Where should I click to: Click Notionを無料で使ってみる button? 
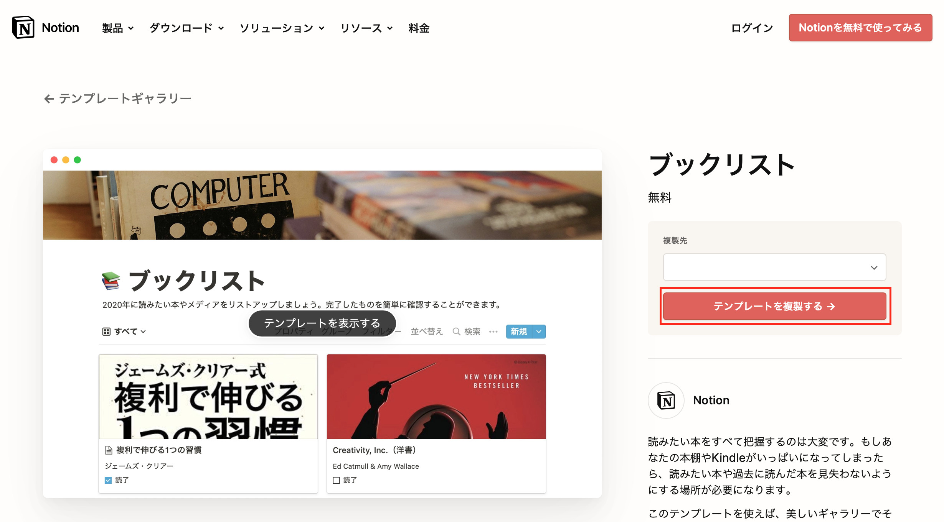click(860, 28)
